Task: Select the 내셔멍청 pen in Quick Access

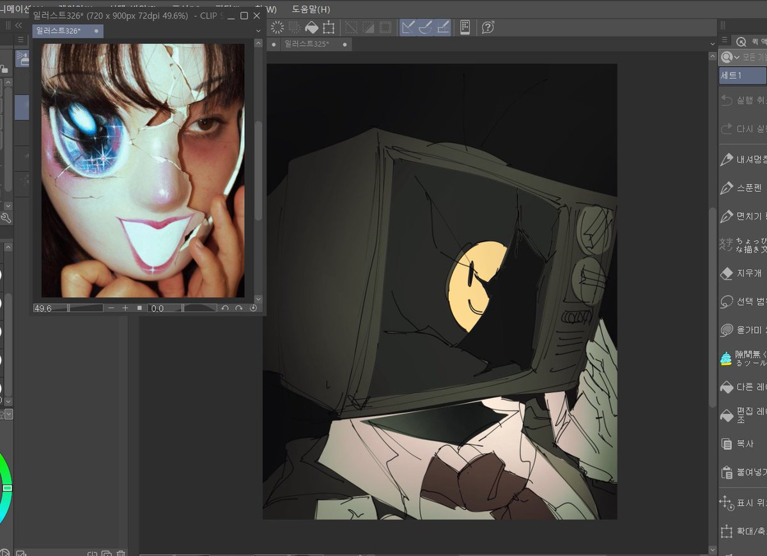Action: (x=743, y=159)
